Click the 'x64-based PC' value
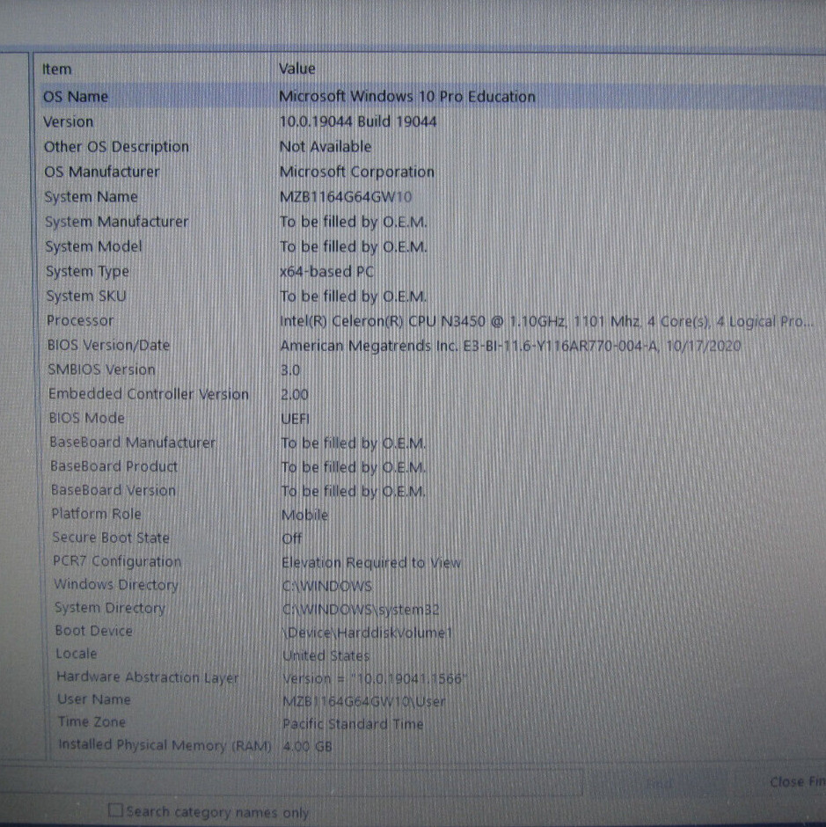Viewport: 826px width, 827px height. 326,271
